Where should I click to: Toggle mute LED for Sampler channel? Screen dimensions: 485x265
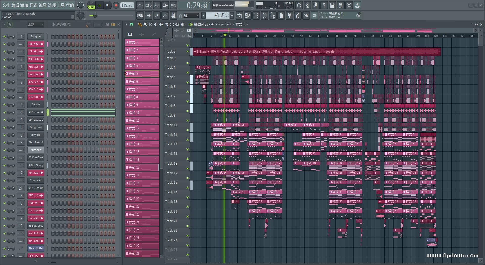tap(4, 37)
